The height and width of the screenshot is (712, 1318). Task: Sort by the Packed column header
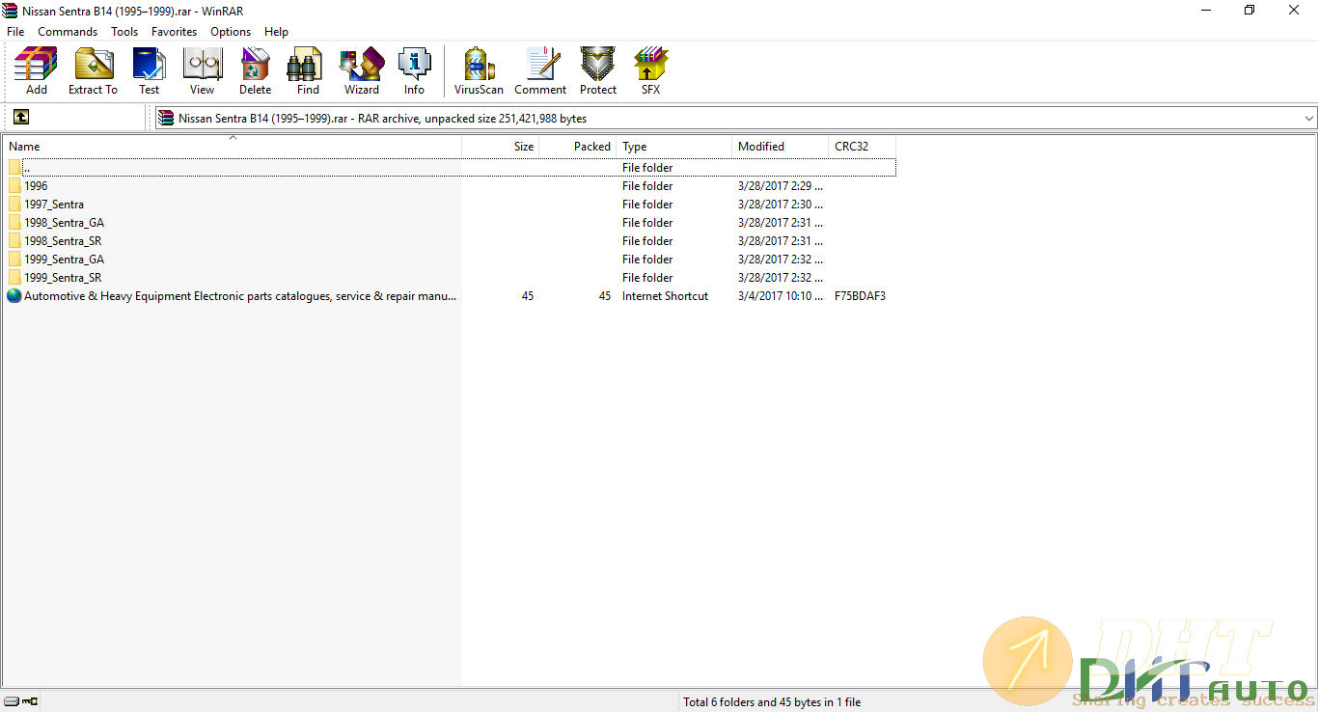tap(577, 147)
